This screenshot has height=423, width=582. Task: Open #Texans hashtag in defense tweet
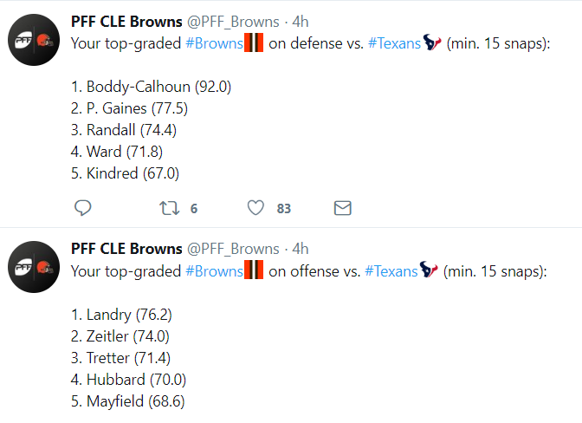pyautogui.click(x=394, y=43)
